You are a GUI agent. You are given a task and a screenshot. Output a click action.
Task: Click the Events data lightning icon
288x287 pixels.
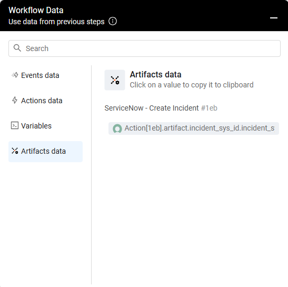pos(15,75)
